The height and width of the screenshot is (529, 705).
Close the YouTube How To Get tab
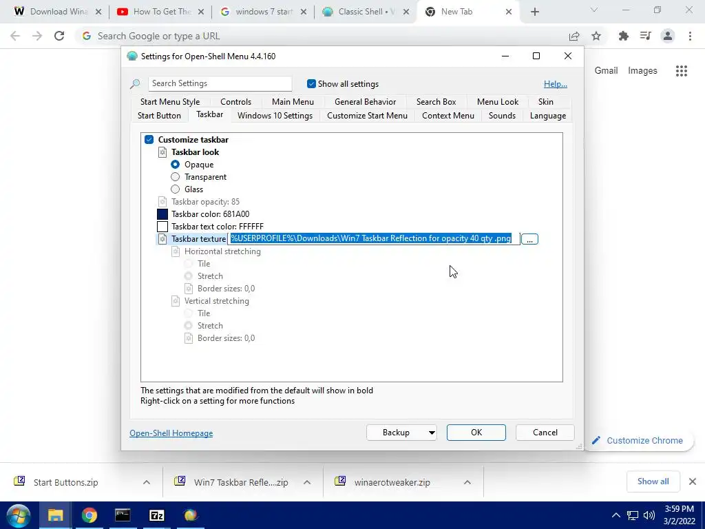(201, 12)
